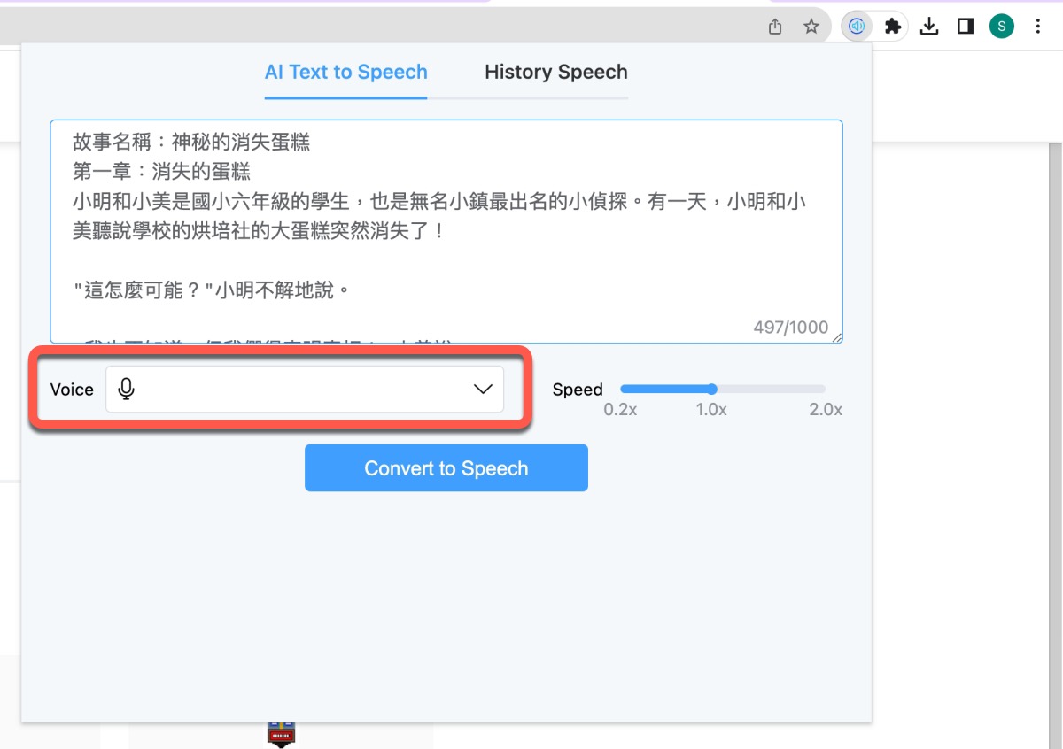Image resolution: width=1063 pixels, height=749 pixels.
Task: Open the Chrome extensions puzzle icon
Action: [x=893, y=27]
